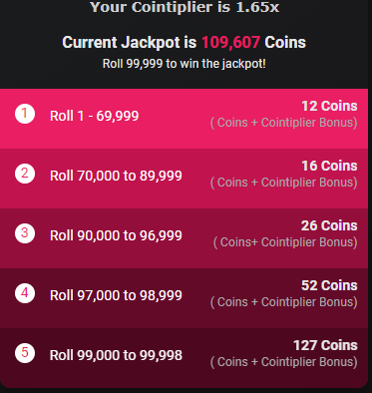Viewport: 372px width, 393px height.
Task: Click the 127 Coins reward amount
Action: 325,345
